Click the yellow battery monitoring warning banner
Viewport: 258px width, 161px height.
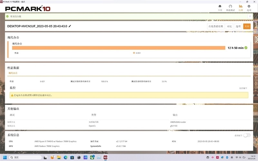pyautogui.click(x=129, y=95)
